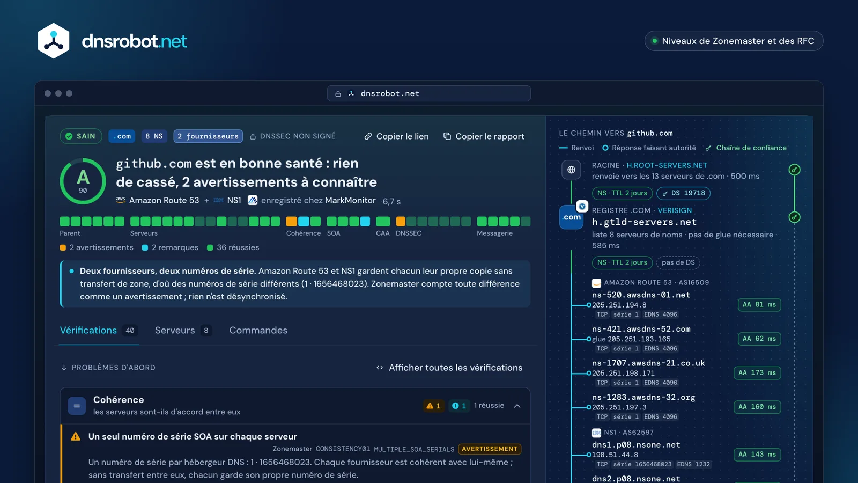This screenshot has width=858, height=483.
Task: Click Copier le lien button
Action: point(396,136)
